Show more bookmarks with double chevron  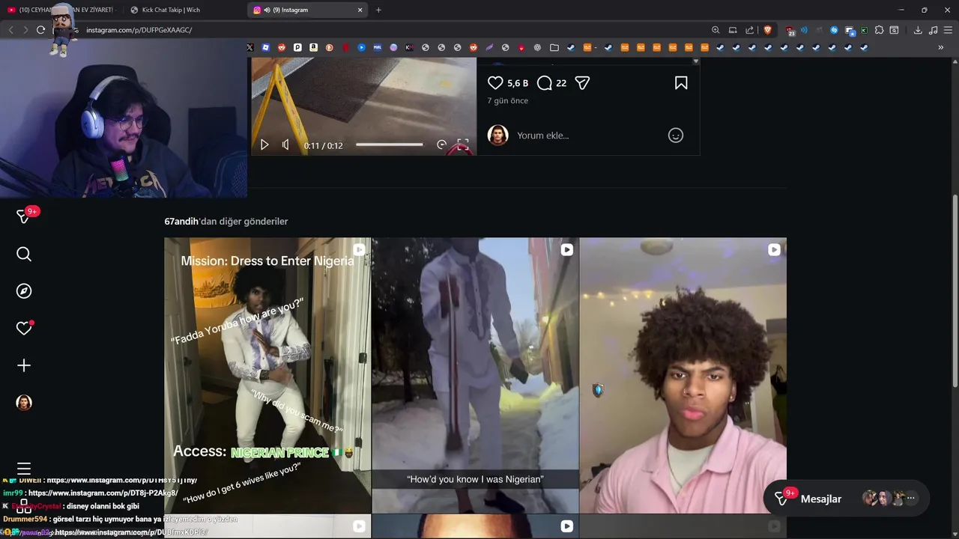(940, 47)
